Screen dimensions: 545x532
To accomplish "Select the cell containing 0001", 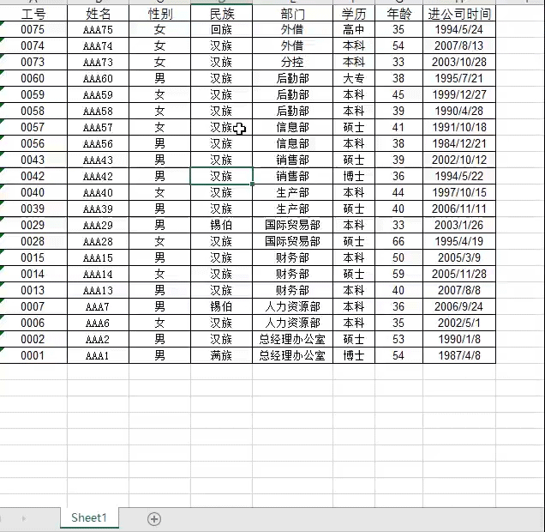I will coord(33,355).
